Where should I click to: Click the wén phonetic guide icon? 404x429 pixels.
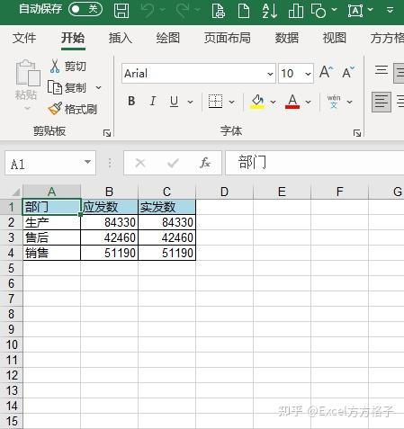coord(334,102)
